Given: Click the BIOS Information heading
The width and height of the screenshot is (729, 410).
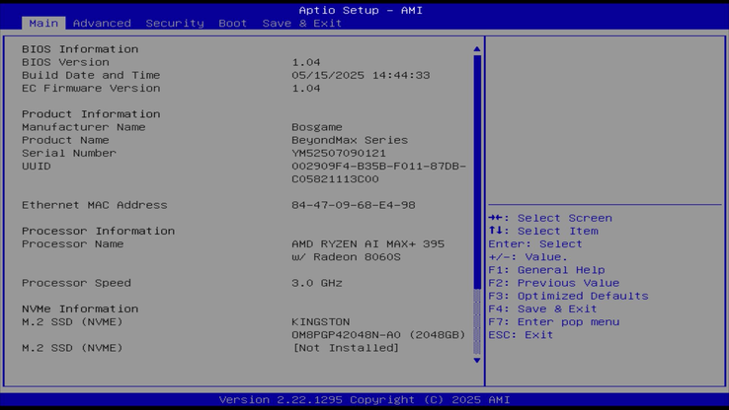Looking at the screenshot, I should coord(80,49).
